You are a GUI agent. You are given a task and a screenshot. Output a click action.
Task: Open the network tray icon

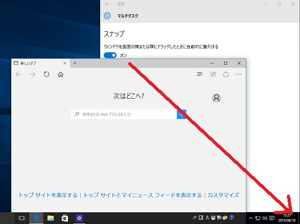(258, 218)
